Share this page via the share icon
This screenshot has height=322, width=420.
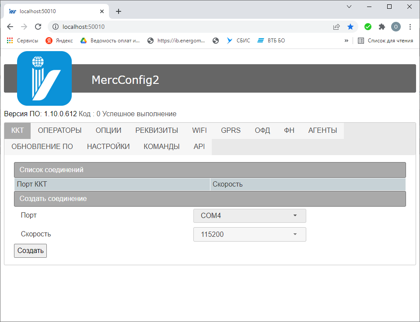(x=336, y=27)
